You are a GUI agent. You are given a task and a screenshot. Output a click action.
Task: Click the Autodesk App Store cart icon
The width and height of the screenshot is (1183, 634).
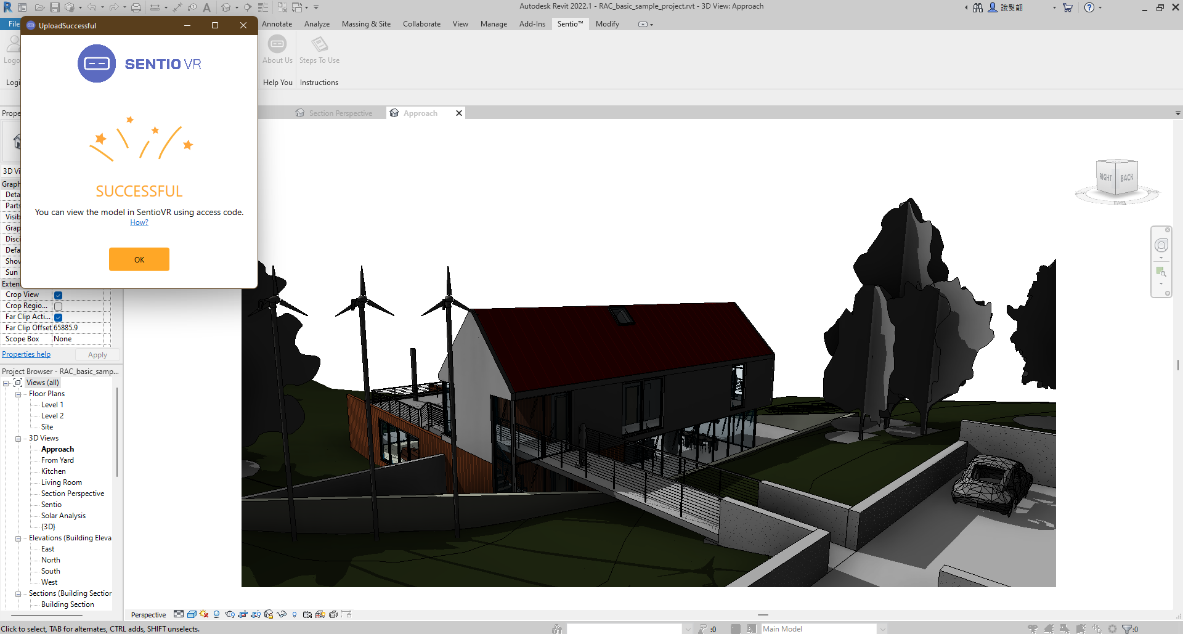click(1068, 7)
